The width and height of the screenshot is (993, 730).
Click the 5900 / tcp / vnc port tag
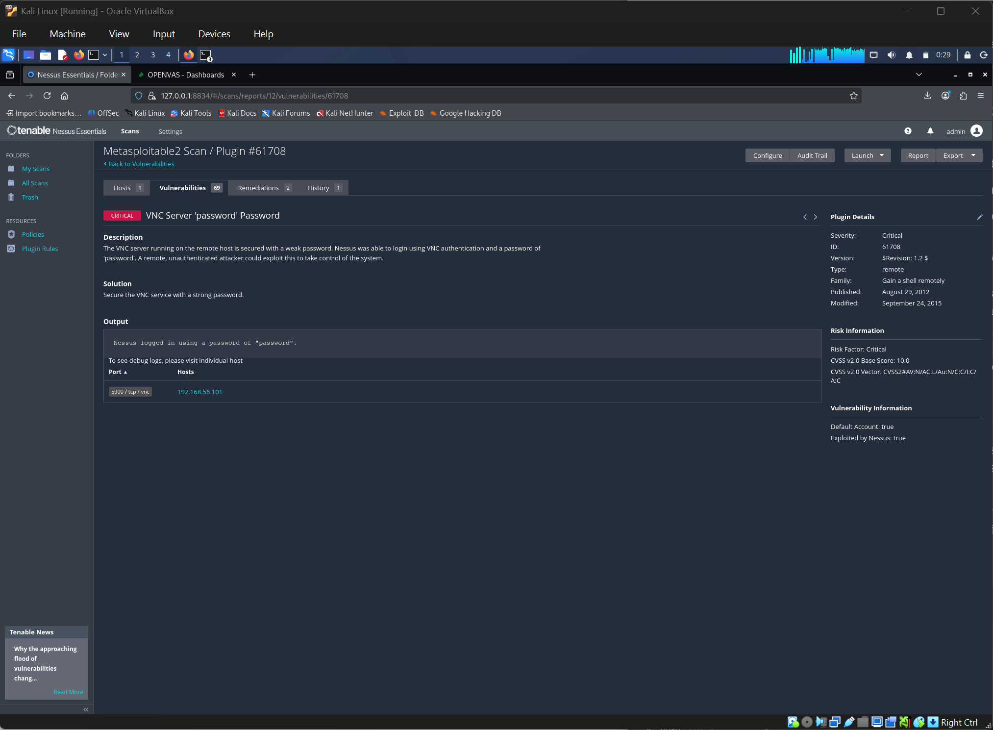(x=130, y=392)
